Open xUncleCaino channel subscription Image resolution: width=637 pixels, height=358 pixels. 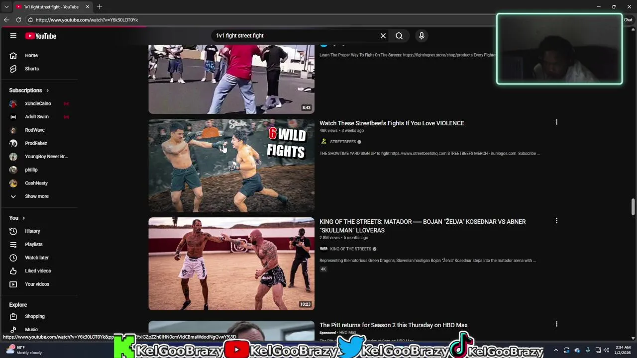coord(39,103)
